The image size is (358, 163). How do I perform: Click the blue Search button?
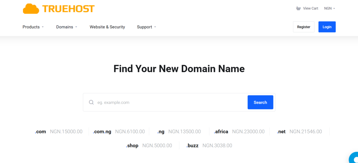pyautogui.click(x=260, y=102)
